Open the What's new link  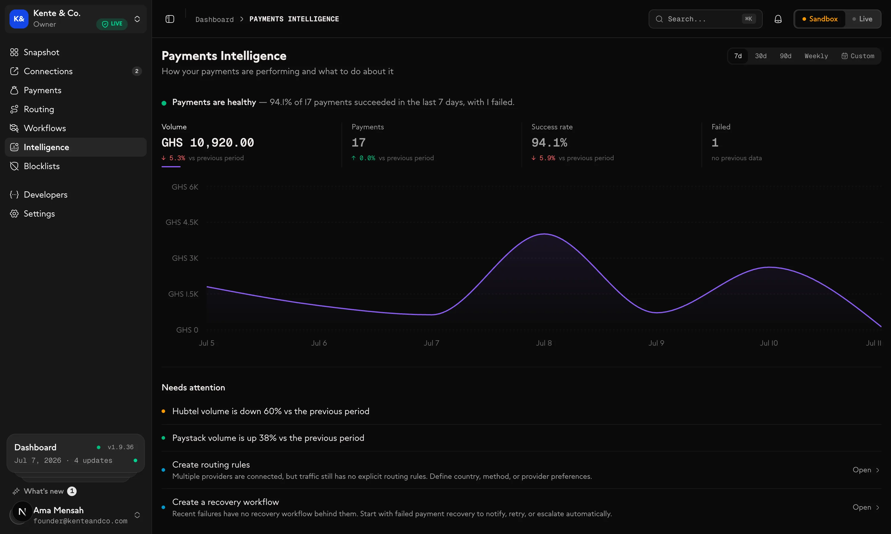(x=44, y=491)
